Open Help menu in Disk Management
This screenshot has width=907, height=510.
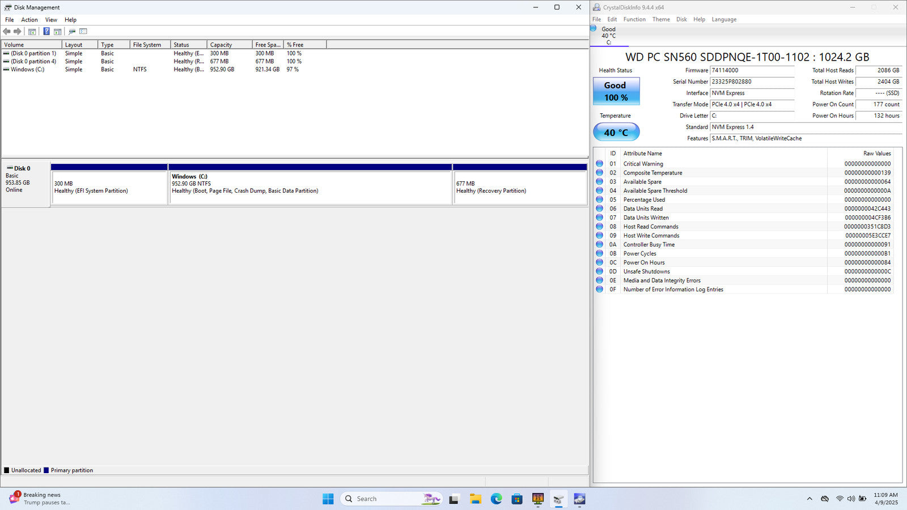pyautogui.click(x=70, y=20)
